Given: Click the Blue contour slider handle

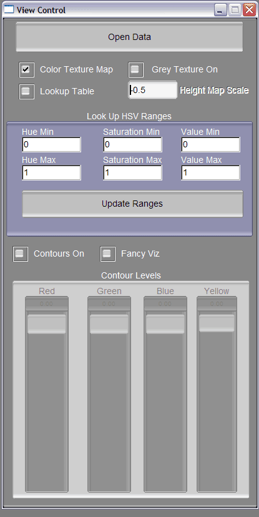Looking at the screenshot, I should pyautogui.click(x=165, y=325).
